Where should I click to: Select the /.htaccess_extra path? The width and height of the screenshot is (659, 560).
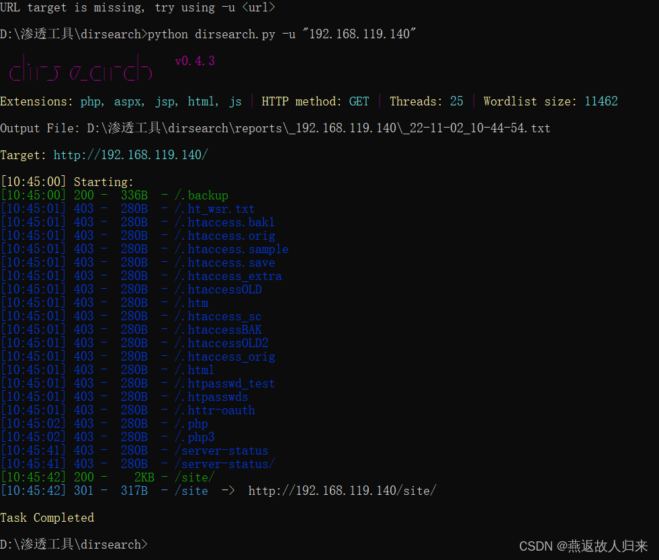click(228, 276)
